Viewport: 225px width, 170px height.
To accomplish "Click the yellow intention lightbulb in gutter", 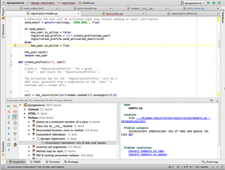I will [15, 45].
